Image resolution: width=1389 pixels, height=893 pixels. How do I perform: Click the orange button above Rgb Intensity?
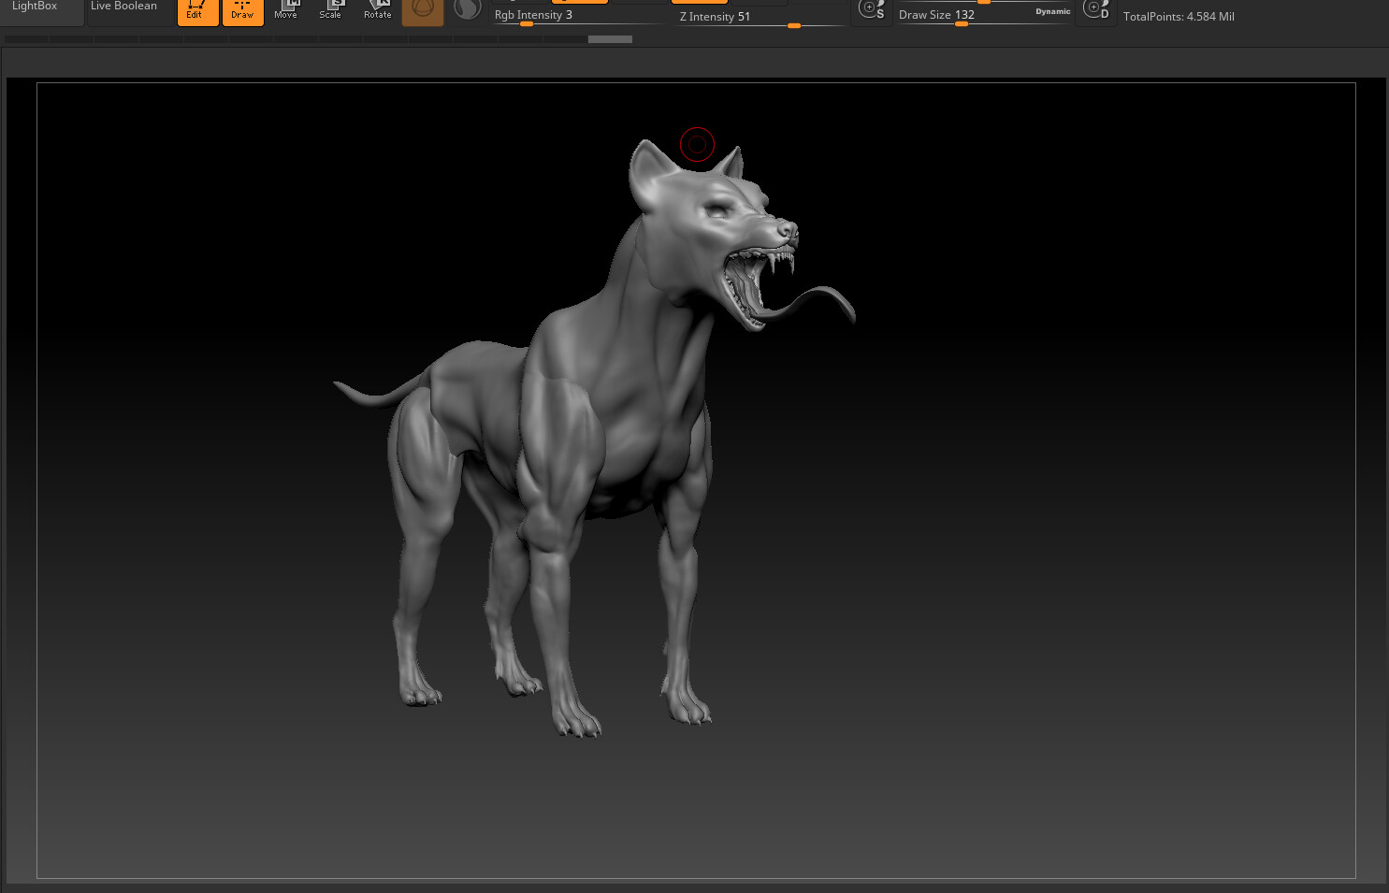[580, 2]
